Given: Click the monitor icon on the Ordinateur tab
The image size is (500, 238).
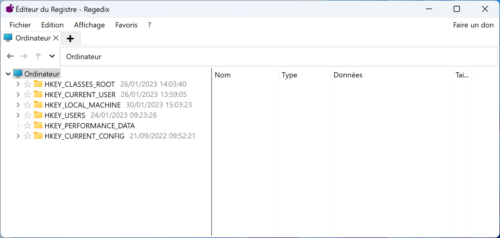Looking at the screenshot, I should click(x=8, y=38).
